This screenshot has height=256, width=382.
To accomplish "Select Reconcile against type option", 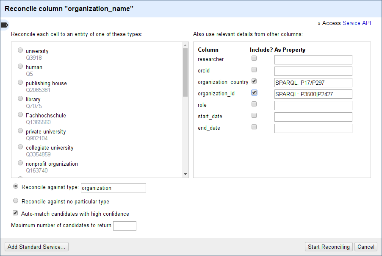I will coord(16,186).
